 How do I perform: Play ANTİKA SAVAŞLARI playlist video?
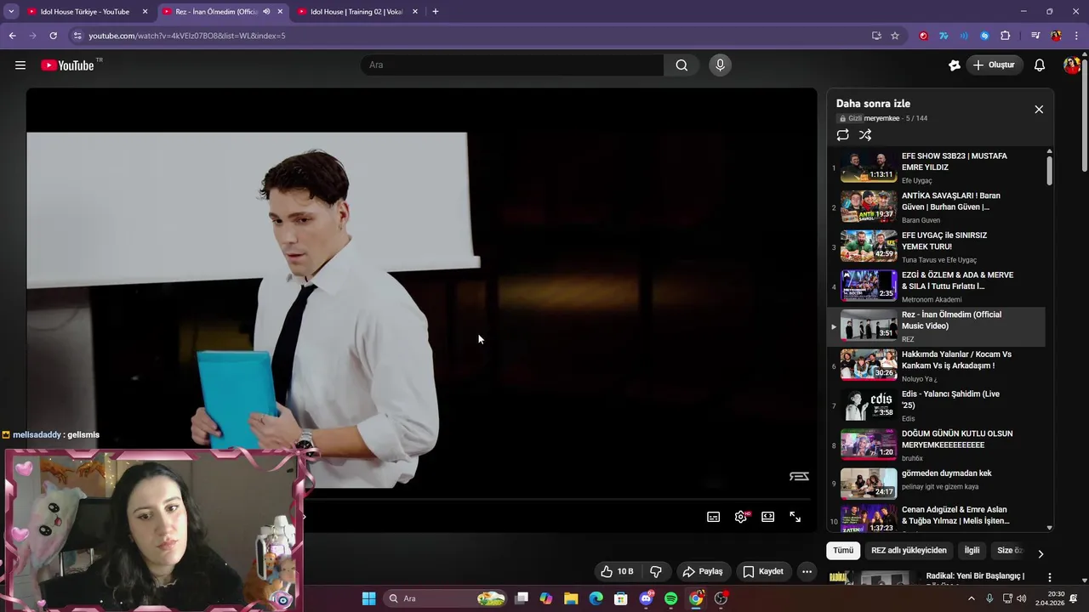tap(936, 207)
